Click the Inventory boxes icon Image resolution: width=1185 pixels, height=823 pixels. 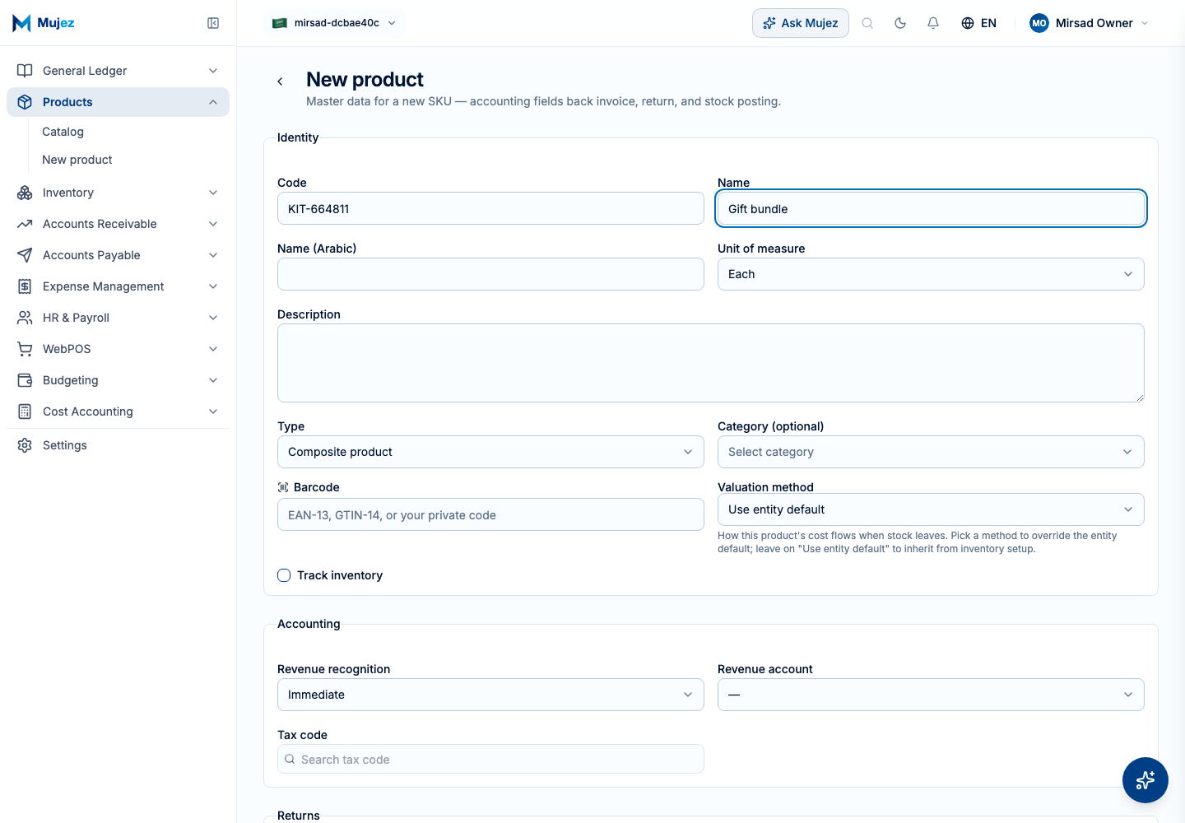pyautogui.click(x=25, y=193)
